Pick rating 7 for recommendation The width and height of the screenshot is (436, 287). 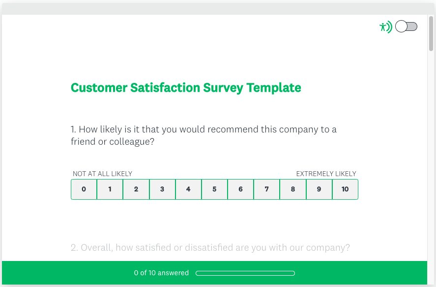(266, 189)
